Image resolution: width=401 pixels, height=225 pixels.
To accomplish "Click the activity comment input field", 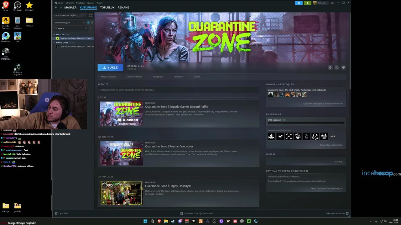I will pos(178,90).
